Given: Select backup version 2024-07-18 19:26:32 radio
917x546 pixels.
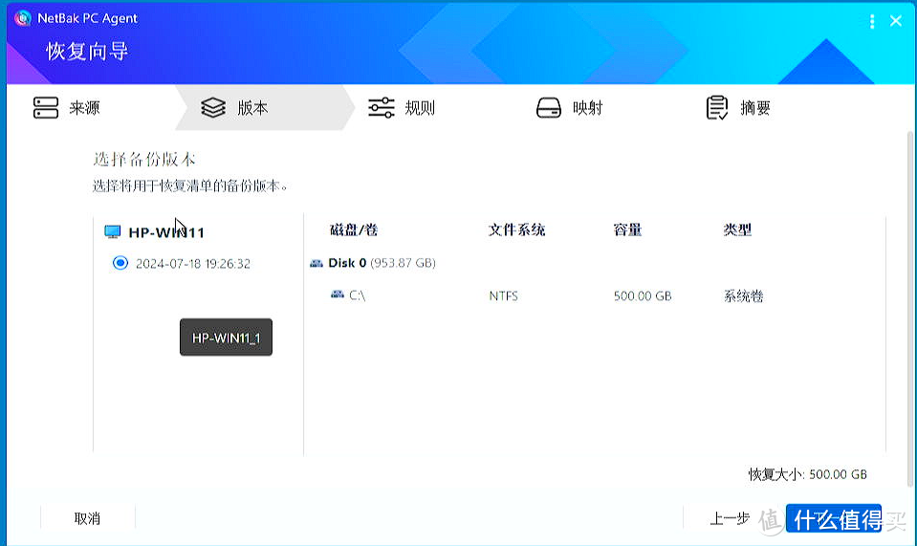Looking at the screenshot, I should click(120, 263).
